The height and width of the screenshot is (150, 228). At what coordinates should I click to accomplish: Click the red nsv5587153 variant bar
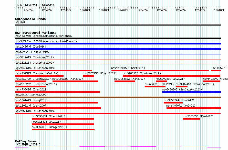pyautogui.click(x=89, y=76)
